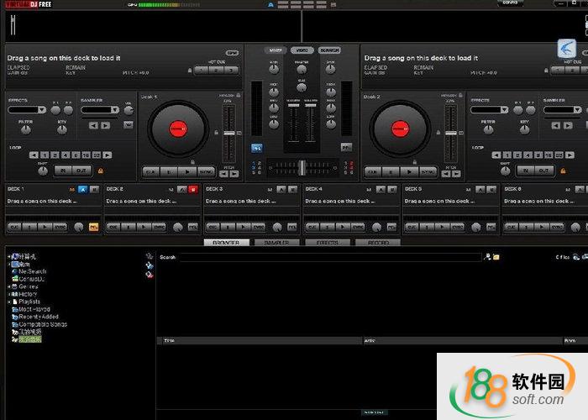Click the SYNC button on Deck 2
The width and height of the screenshot is (588, 420).
point(428,171)
